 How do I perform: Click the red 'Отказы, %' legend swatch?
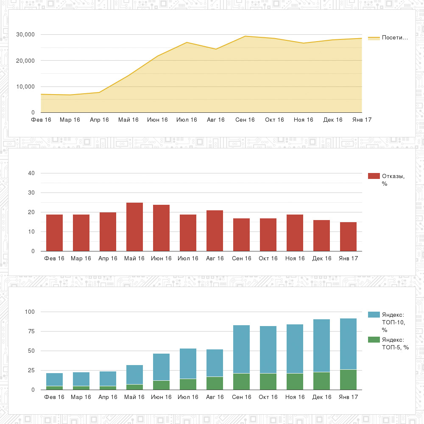(x=374, y=176)
